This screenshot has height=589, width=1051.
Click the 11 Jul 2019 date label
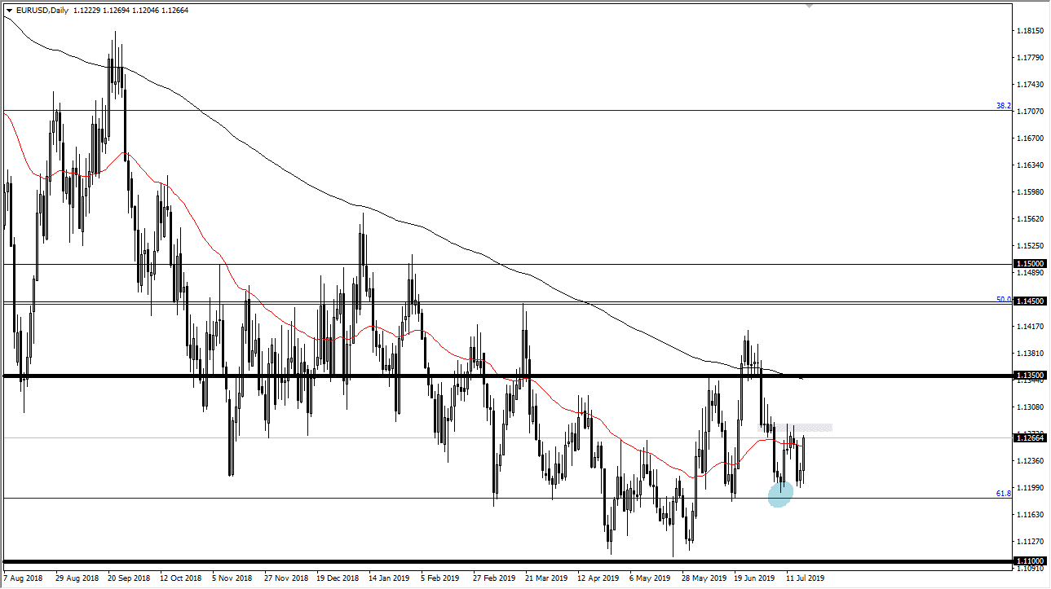click(806, 578)
